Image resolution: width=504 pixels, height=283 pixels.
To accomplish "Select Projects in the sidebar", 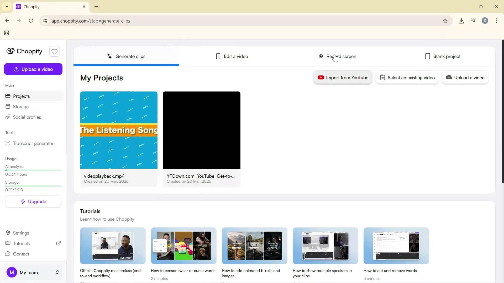I will click(21, 96).
